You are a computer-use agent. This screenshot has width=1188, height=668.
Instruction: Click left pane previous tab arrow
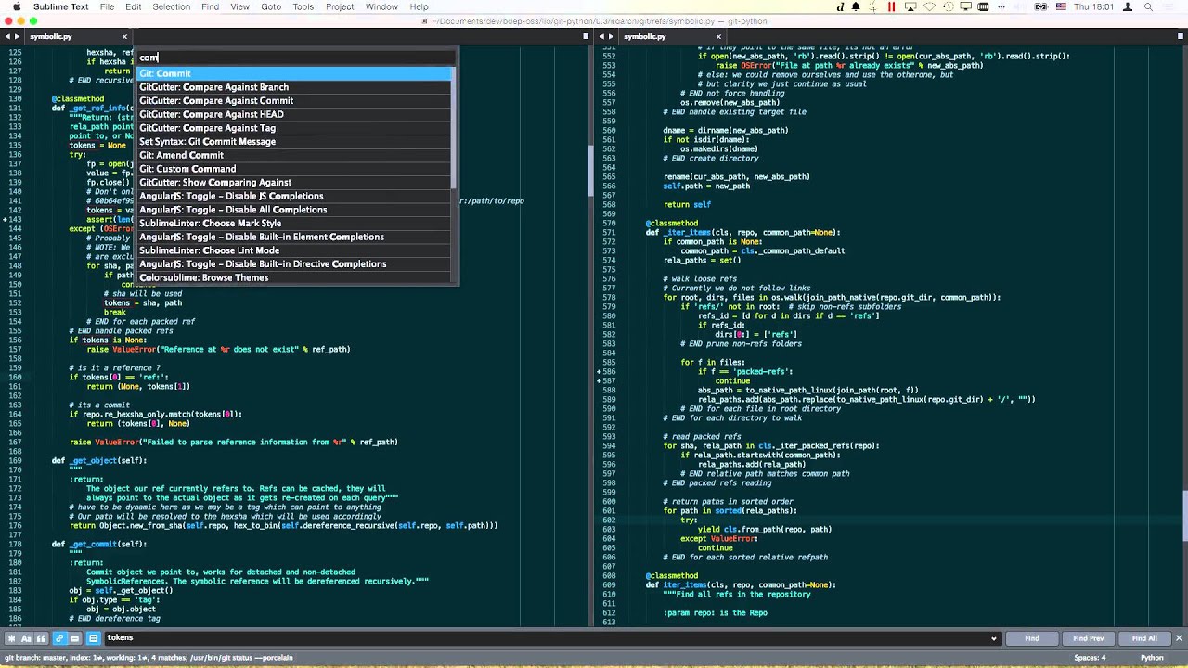(7, 37)
